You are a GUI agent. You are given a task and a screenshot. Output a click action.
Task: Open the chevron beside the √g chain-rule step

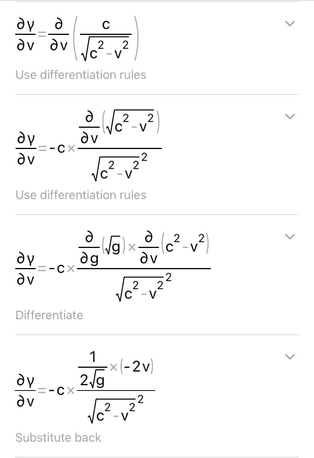tap(289, 237)
